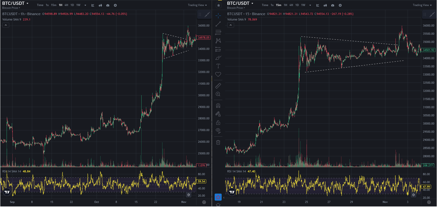This screenshot has height=207, width=437.
Task: Select 1W interval in left chart
Action: pyautogui.click(x=78, y=5)
